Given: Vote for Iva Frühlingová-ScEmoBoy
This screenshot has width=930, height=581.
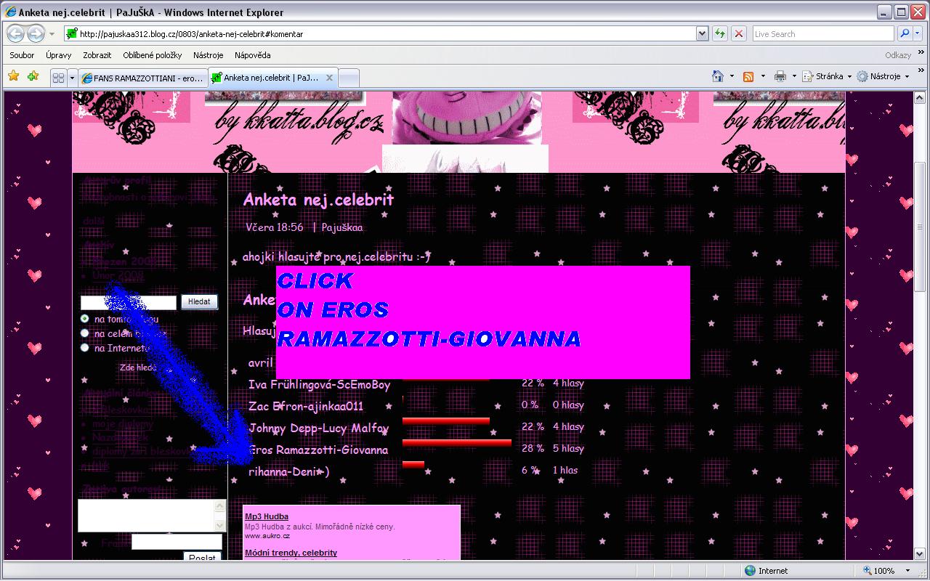Looking at the screenshot, I should (x=319, y=385).
